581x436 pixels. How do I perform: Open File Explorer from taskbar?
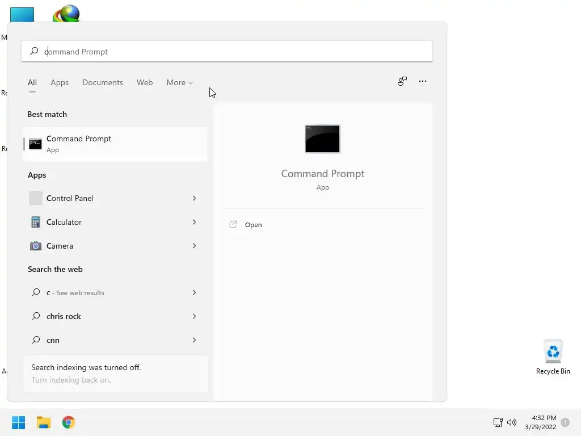point(43,422)
